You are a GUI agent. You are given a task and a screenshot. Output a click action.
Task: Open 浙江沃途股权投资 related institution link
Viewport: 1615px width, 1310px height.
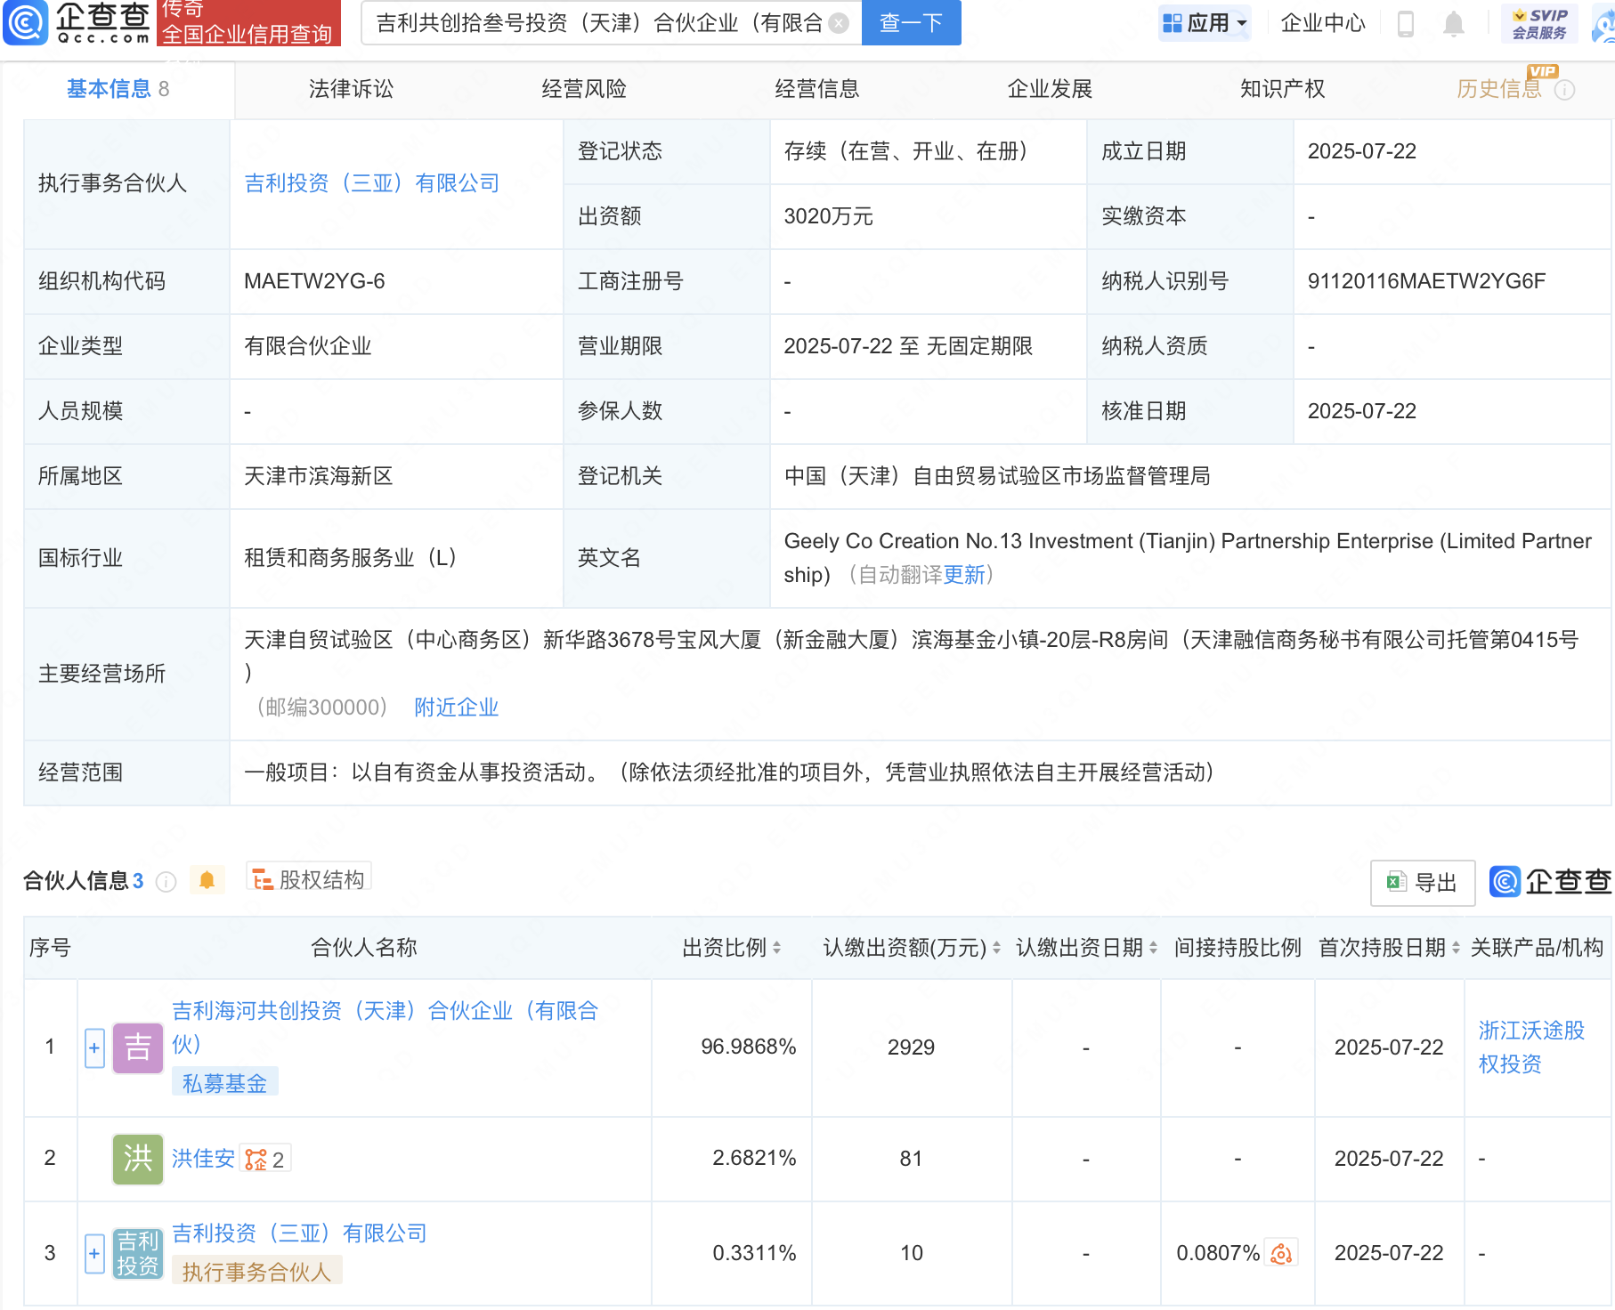[1532, 1047]
